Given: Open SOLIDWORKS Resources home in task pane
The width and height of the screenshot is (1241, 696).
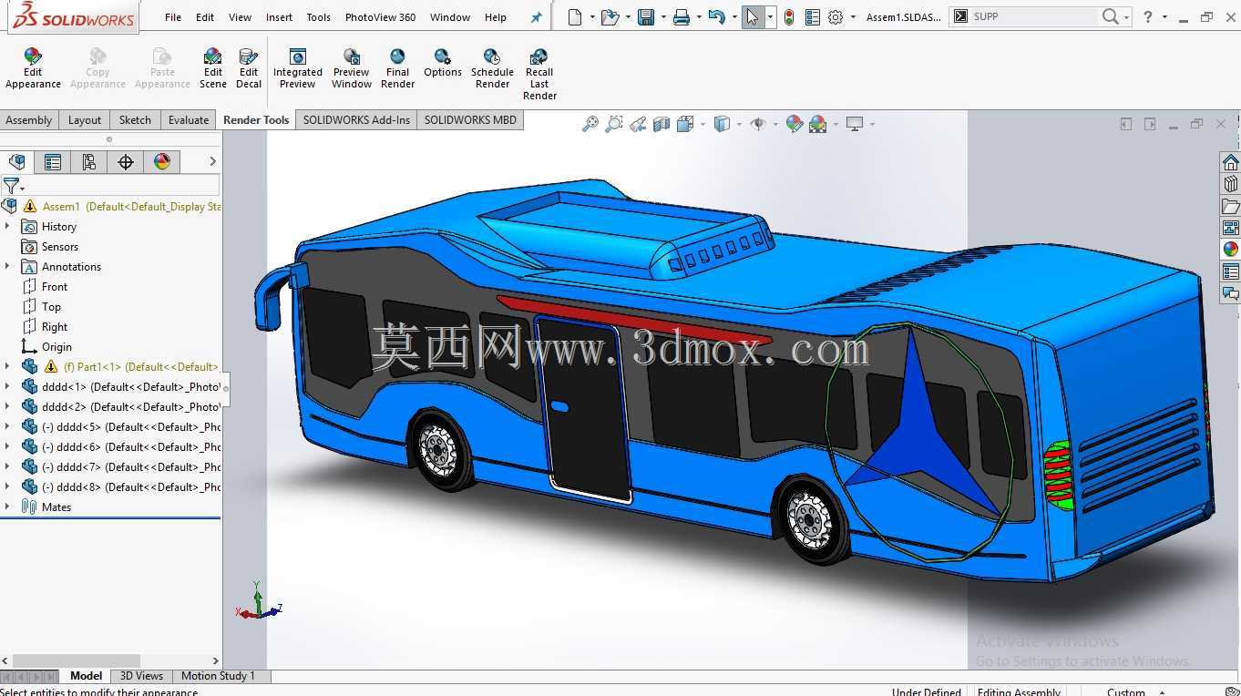Looking at the screenshot, I should tap(1230, 162).
